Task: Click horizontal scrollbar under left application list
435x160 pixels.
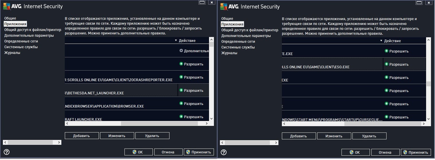Action: click(159, 124)
